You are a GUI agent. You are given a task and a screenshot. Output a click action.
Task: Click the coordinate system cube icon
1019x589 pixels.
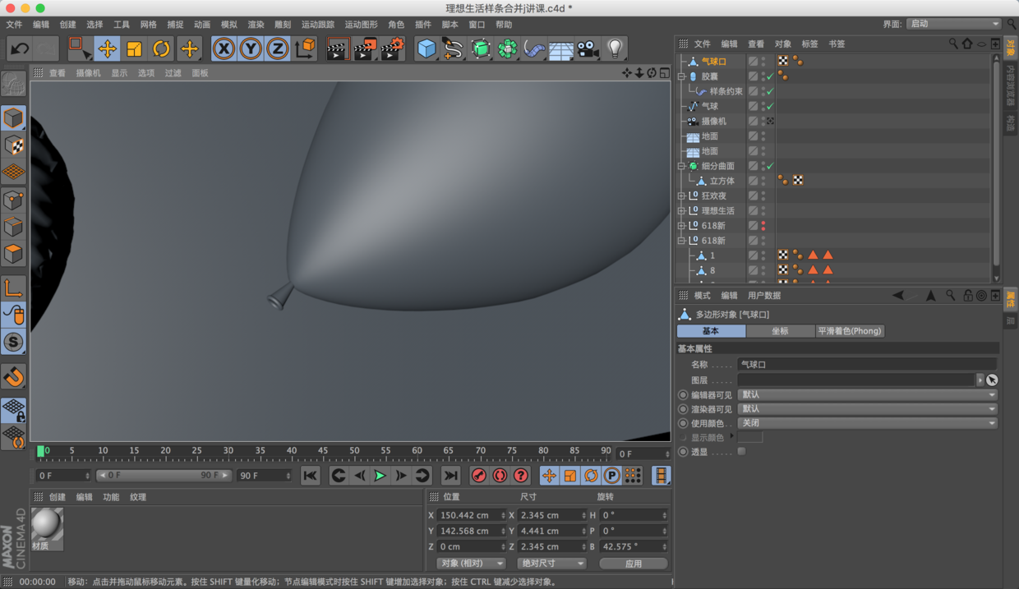305,48
